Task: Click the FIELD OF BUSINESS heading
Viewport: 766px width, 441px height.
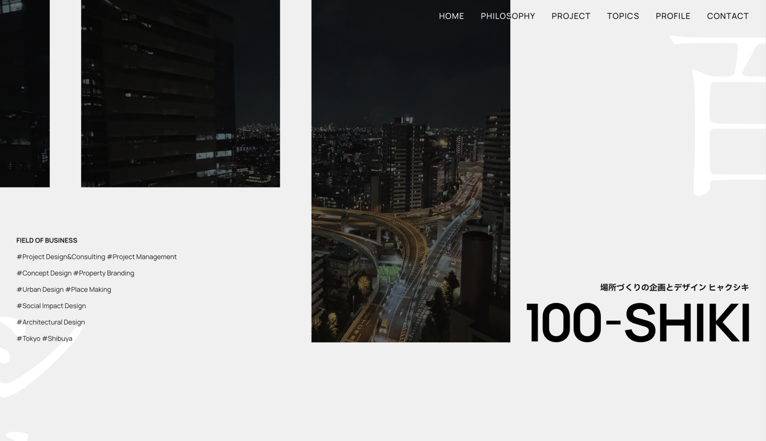Action: (47, 240)
